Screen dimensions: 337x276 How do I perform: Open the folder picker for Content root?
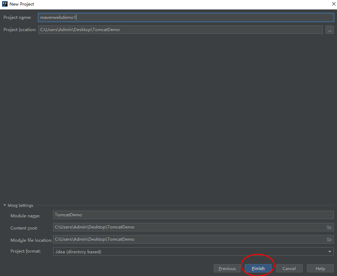point(329,227)
